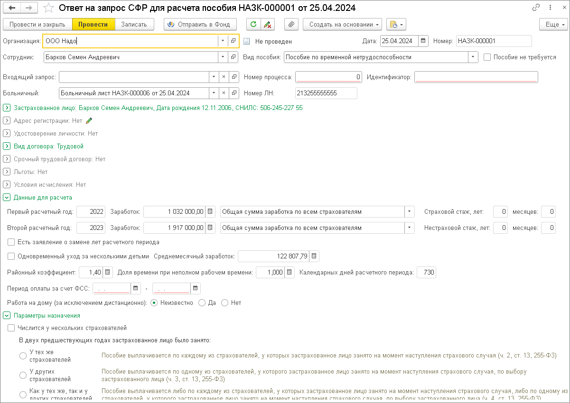Open calculator for 2022 Заработок field

click(x=211, y=212)
